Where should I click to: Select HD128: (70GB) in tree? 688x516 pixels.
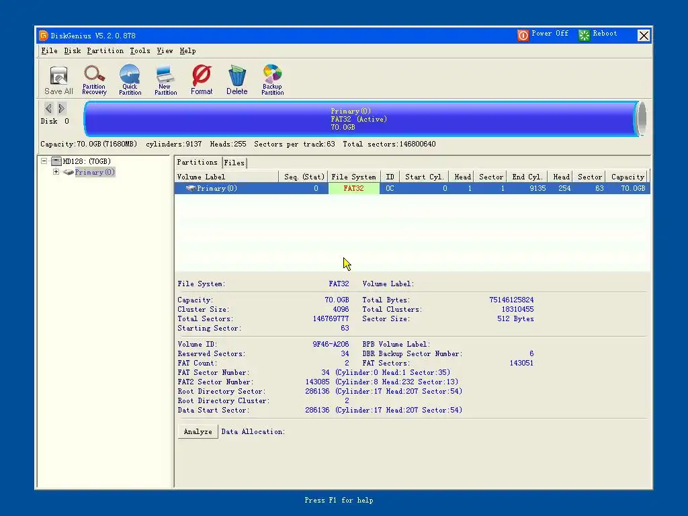(x=87, y=161)
